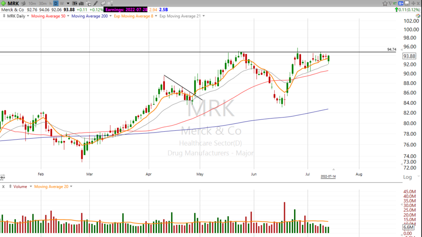Screen dimensions: 422x237
Task: Click the bar chart type icon
Action: coord(81,4)
